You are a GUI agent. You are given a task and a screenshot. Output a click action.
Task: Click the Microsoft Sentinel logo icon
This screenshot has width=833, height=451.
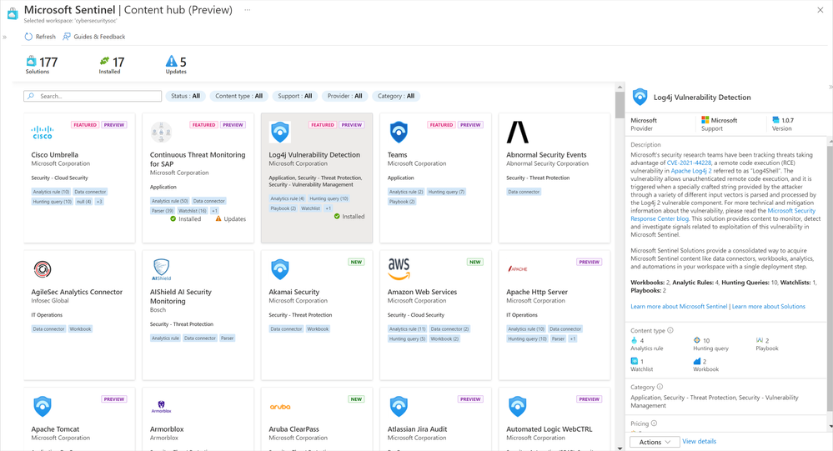point(13,13)
